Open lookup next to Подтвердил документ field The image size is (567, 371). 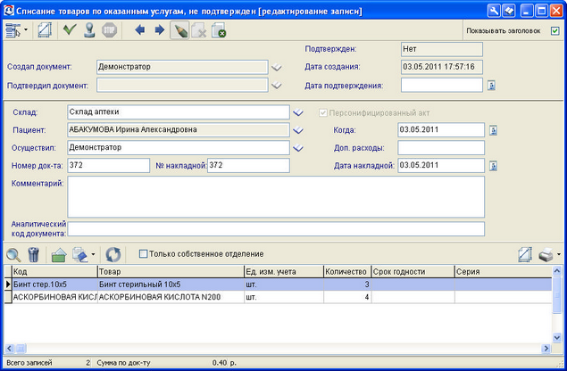pos(277,86)
